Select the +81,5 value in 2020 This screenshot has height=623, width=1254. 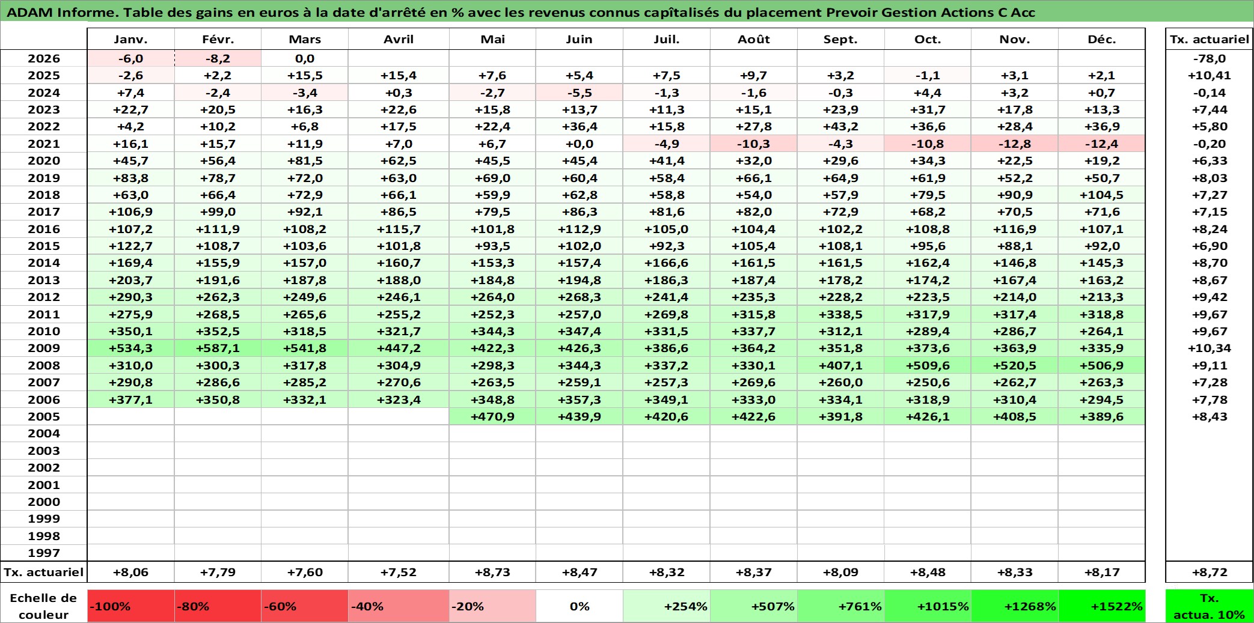(305, 160)
